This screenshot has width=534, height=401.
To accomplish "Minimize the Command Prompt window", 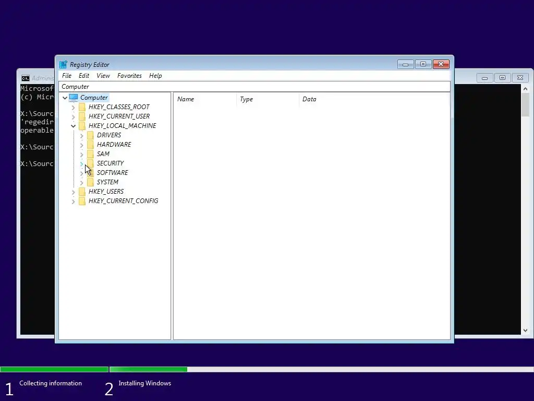I will [x=484, y=78].
